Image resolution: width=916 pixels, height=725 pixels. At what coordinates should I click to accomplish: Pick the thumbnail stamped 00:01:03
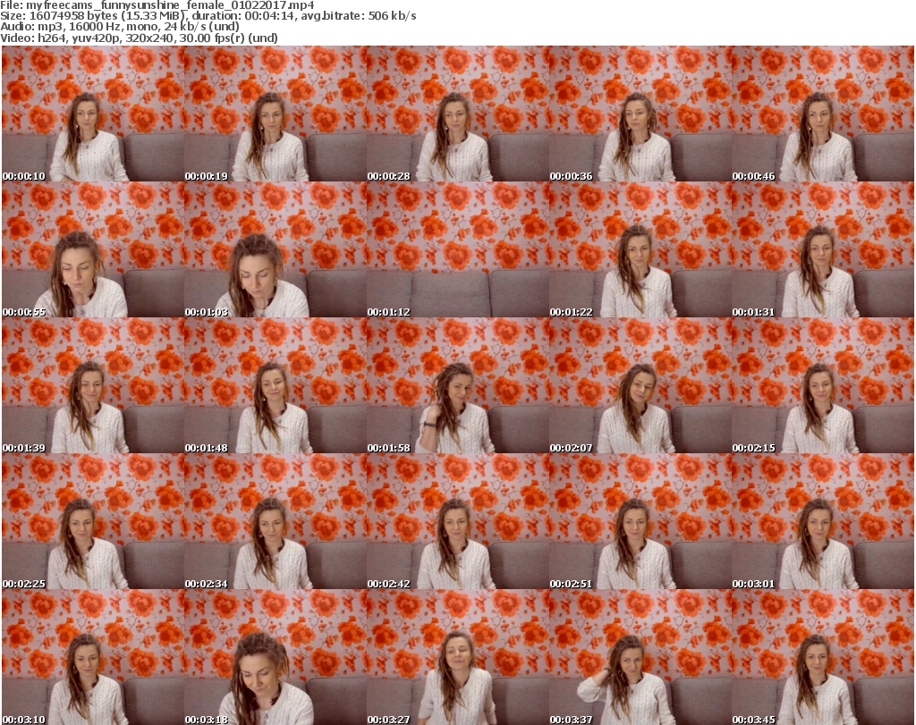click(276, 249)
